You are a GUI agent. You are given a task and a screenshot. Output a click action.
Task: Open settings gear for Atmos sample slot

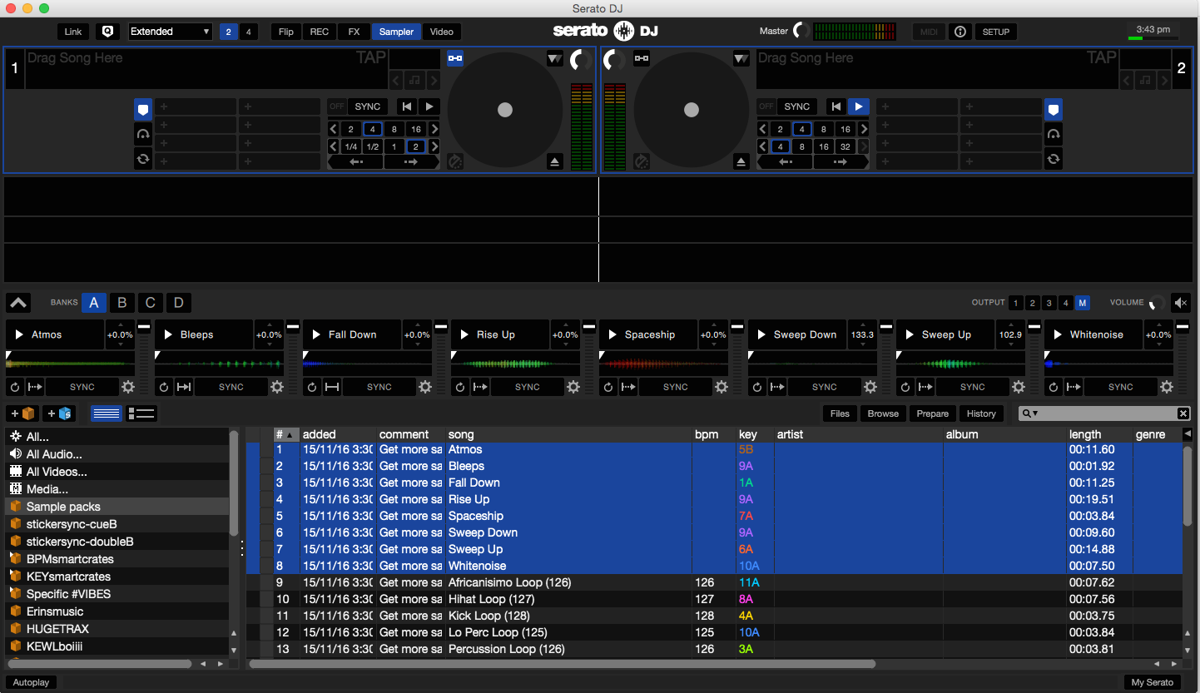129,387
